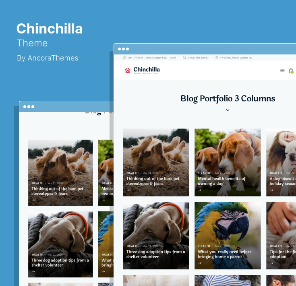Click arrow under parrot post title

coord(200,263)
